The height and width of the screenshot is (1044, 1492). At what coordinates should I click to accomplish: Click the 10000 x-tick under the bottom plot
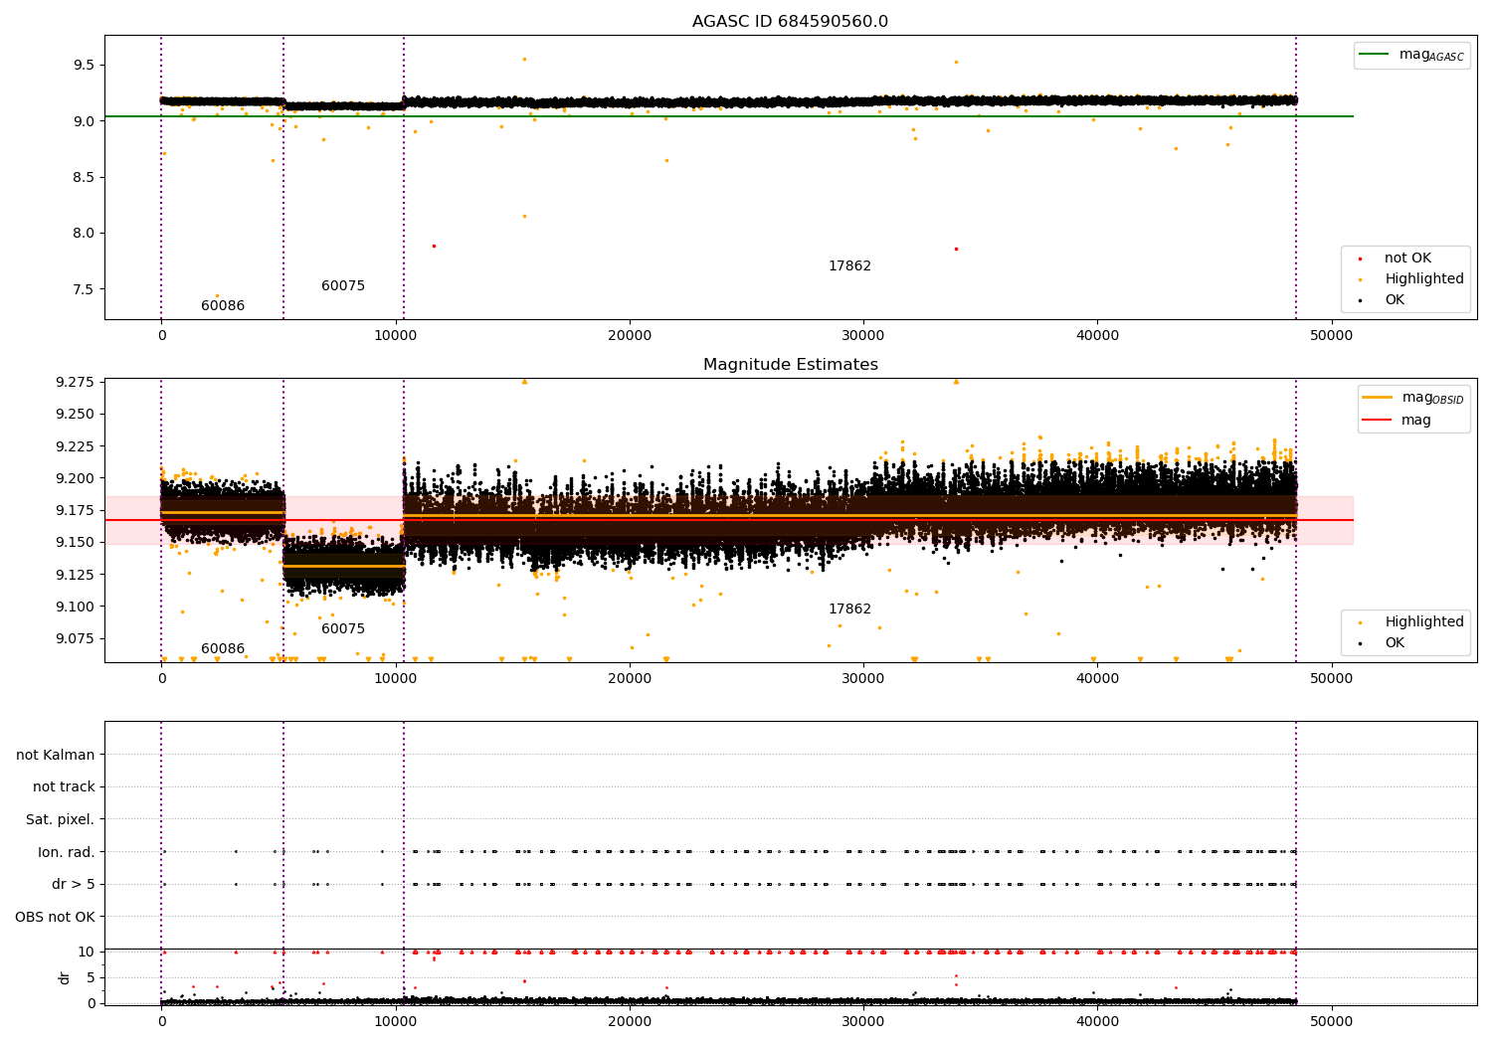[x=396, y=1021]
